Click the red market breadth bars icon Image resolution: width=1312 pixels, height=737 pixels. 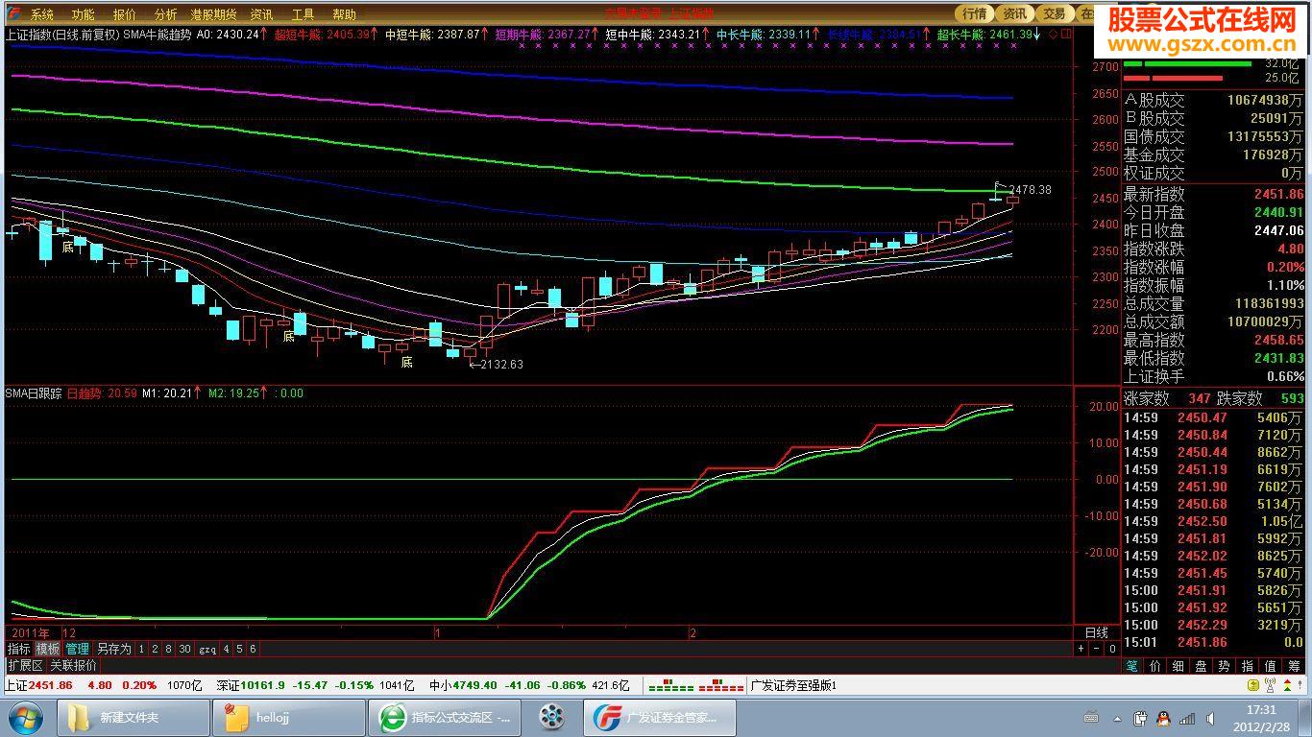point(721,686)
